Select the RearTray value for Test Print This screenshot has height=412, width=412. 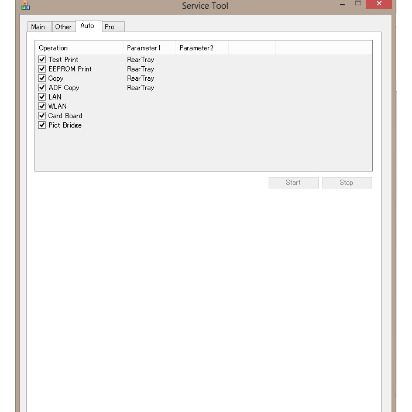[x=140, y=60]
